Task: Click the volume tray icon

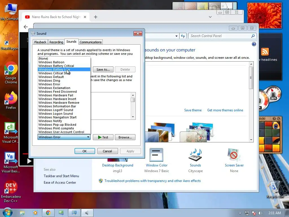Action: tap(260, 213)
